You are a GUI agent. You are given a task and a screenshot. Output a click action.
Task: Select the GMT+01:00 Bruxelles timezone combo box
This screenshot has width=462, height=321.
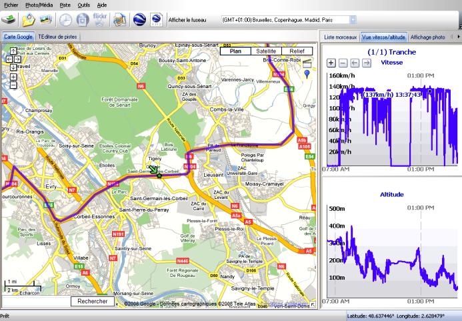point(289,20)
